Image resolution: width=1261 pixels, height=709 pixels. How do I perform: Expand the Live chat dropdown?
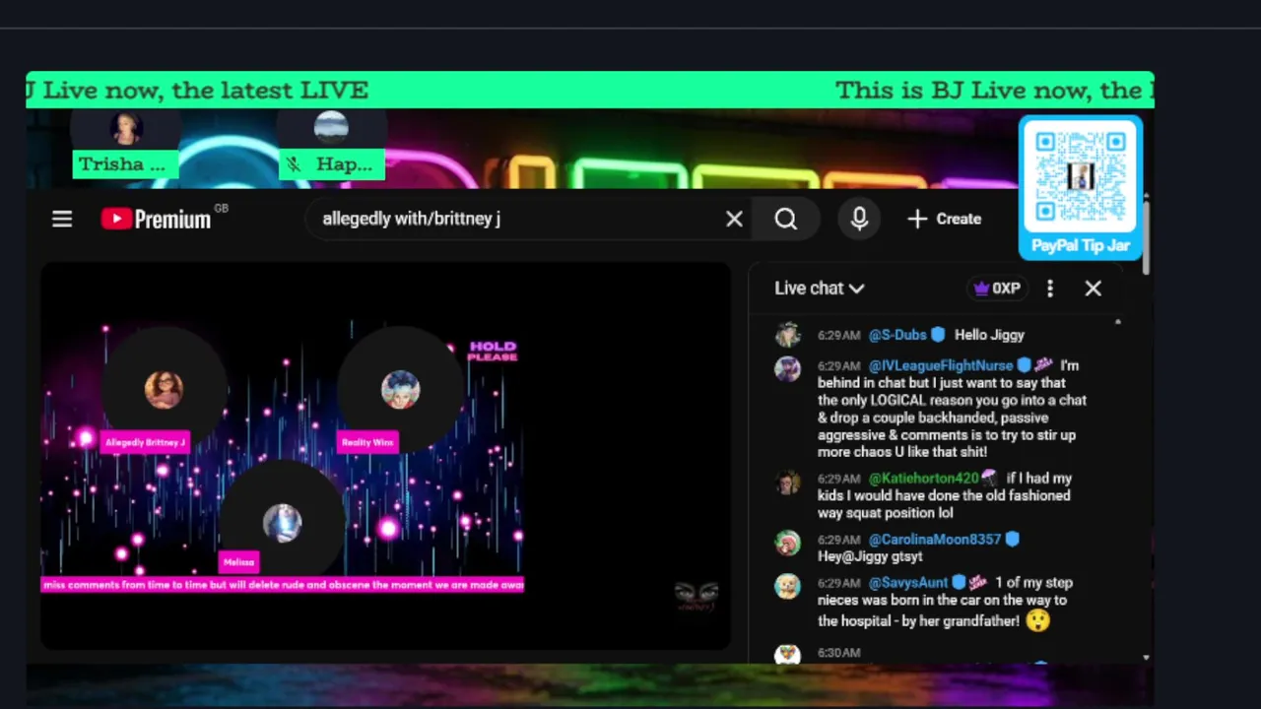coord(820,289)
